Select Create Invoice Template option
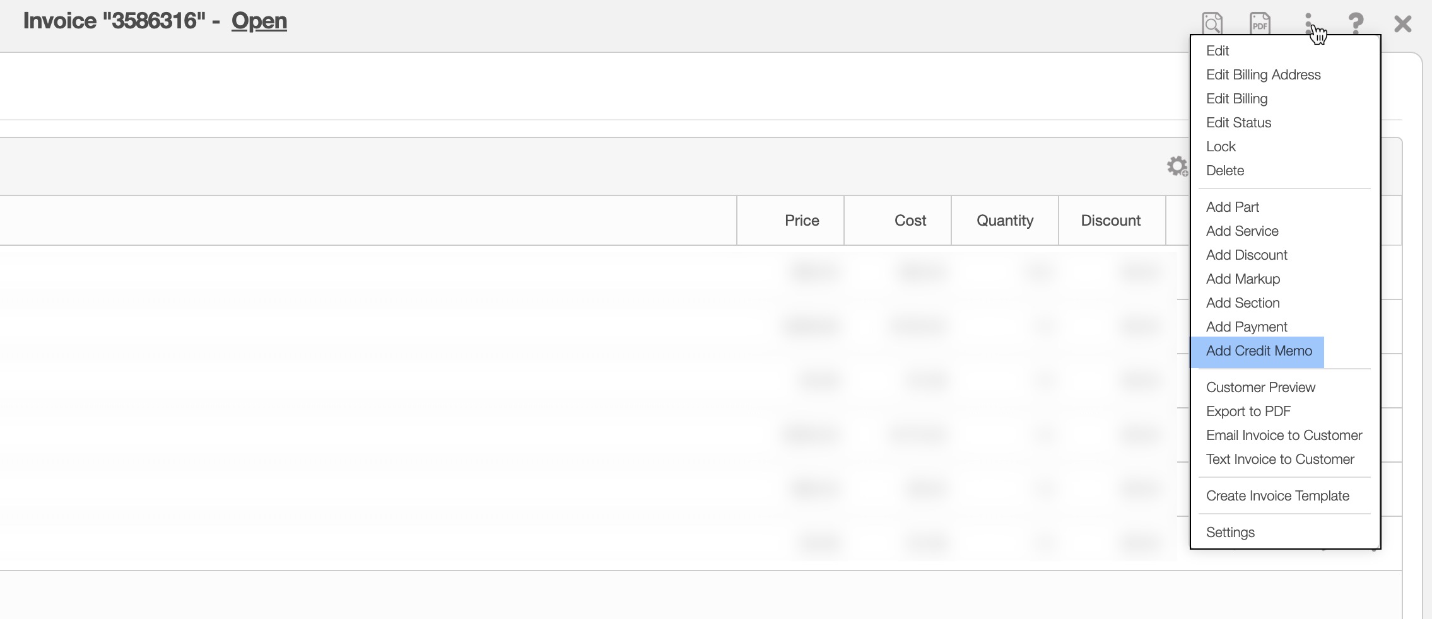The image size is (1432, 619). pyautogui.click(x=1277, y=496)
